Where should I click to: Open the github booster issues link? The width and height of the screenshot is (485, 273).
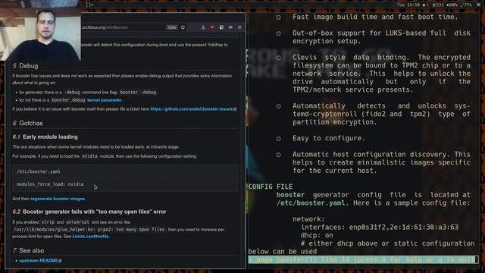click(193, 109)
